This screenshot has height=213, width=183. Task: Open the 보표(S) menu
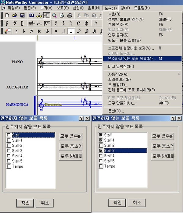pos(63,8)
